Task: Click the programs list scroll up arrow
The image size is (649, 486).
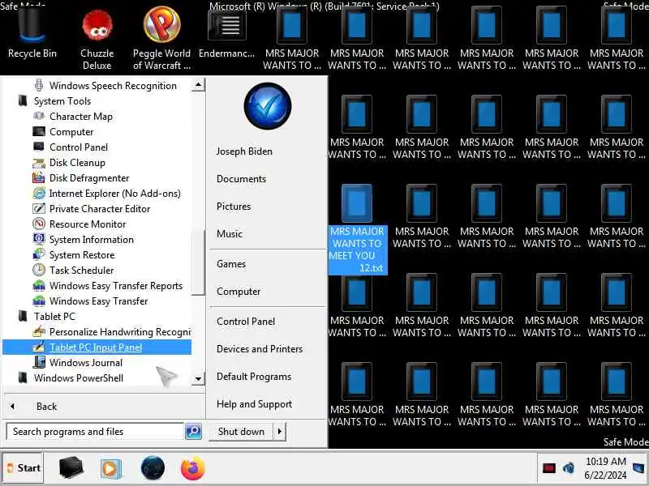Action: click(198, 85)
